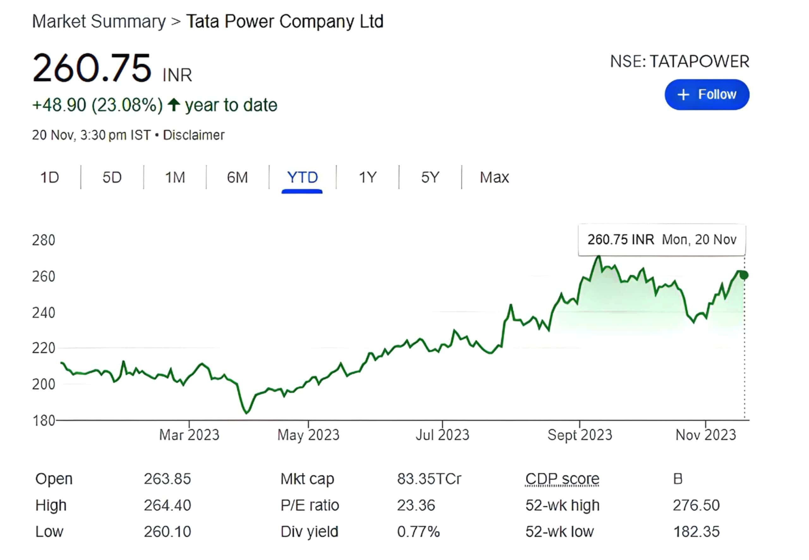Show the 6M chart range
This screenshot has height=560, width=809.
click(237, 177)
